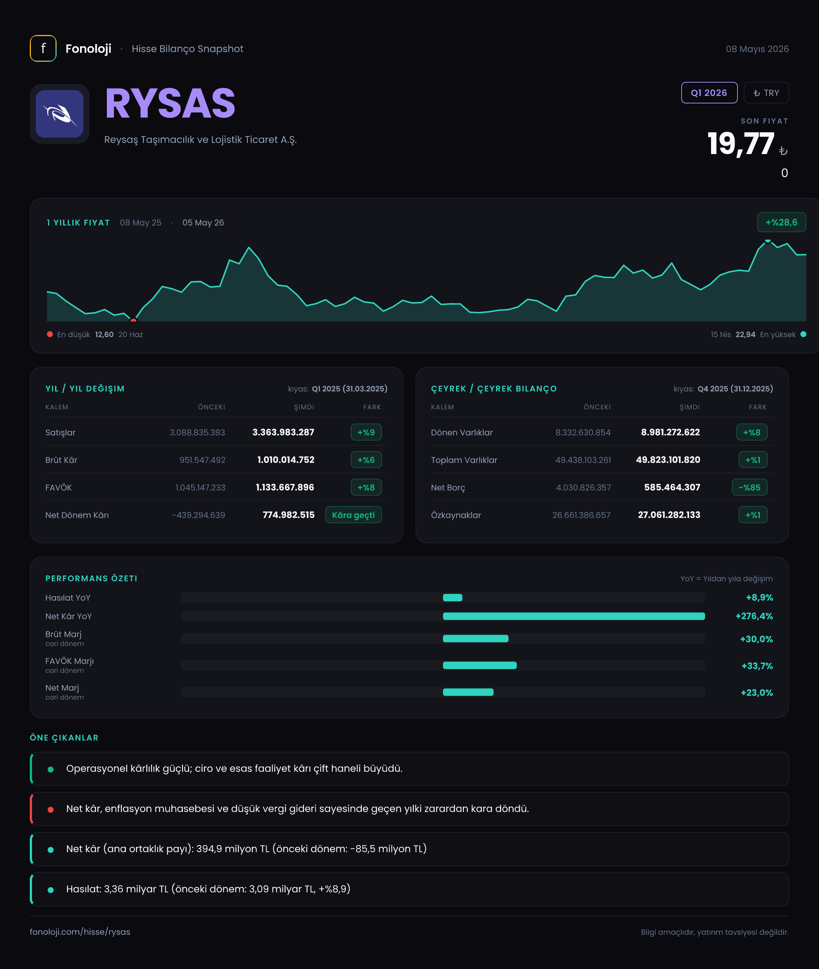Image resolution: width=819 pixels, height=969 pixels.
Task: Click the Hasılat YoY progress bar
Action: coord(443,597)
